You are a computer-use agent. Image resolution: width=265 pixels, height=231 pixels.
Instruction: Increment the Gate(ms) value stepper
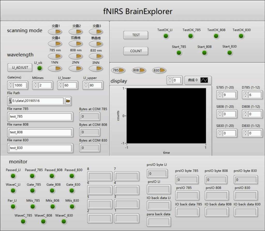11,84
